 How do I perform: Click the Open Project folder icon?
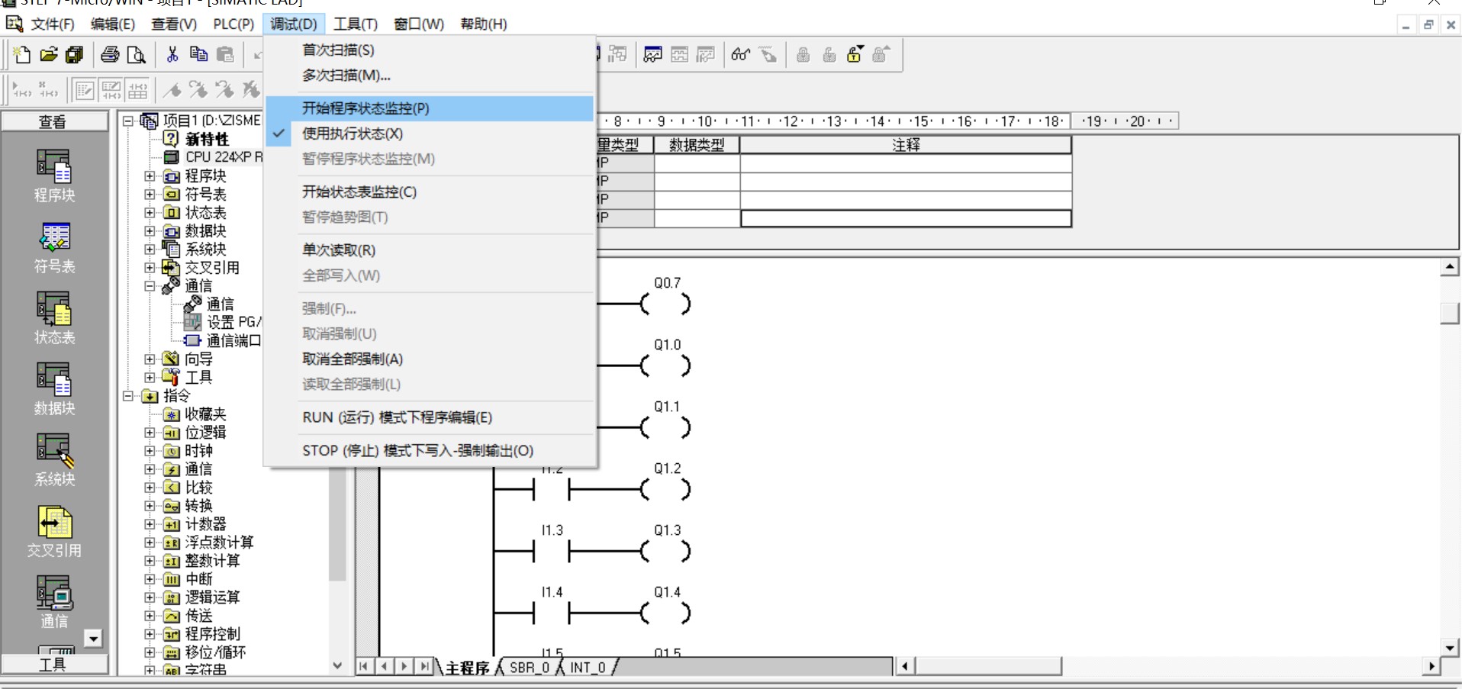point(49,54)
